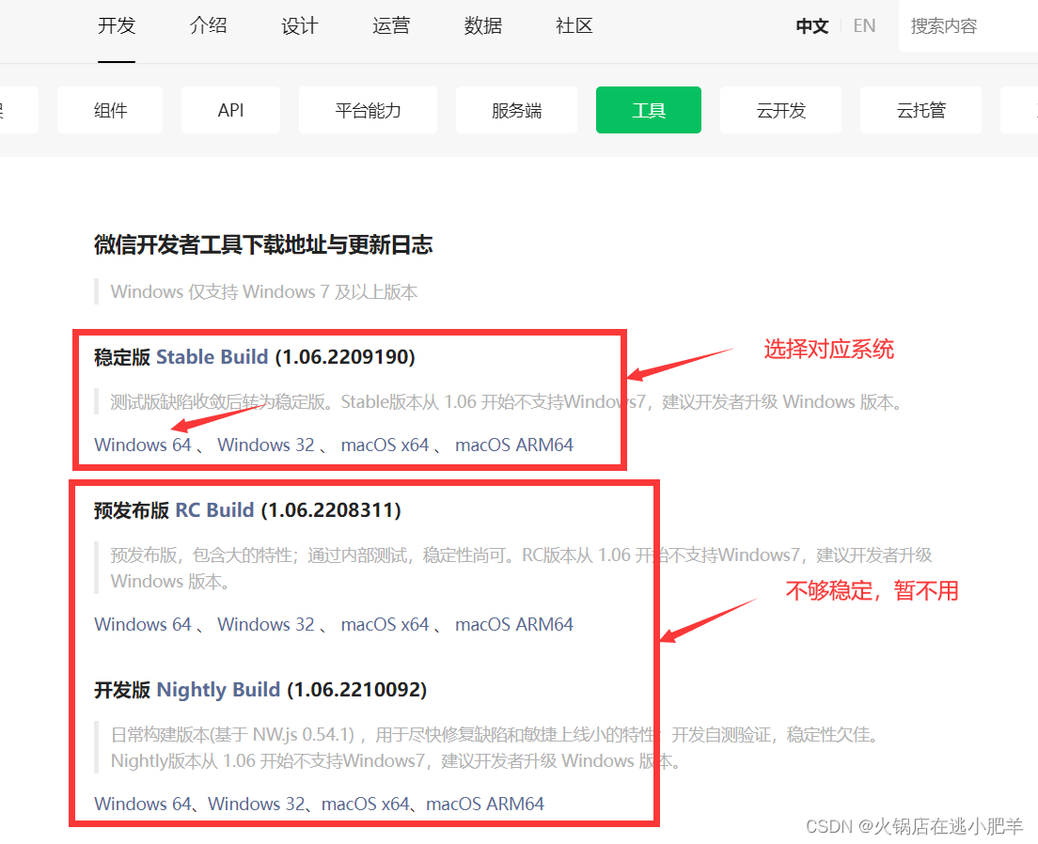Download Nightly Build Windows 64

click(142, 804)
